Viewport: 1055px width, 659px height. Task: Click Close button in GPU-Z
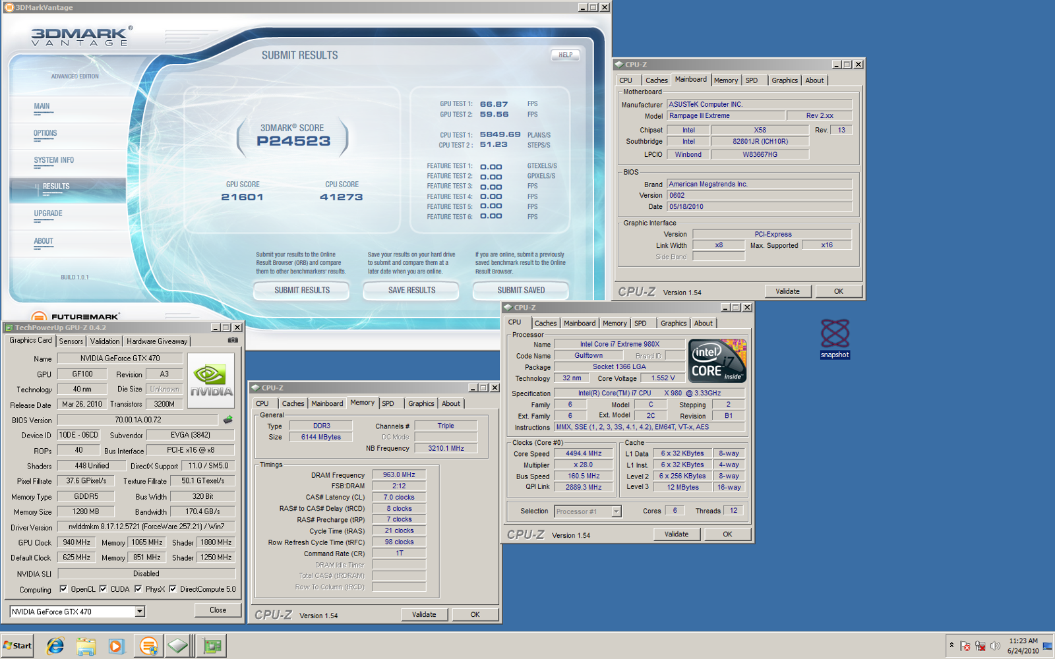coord(218,610)
